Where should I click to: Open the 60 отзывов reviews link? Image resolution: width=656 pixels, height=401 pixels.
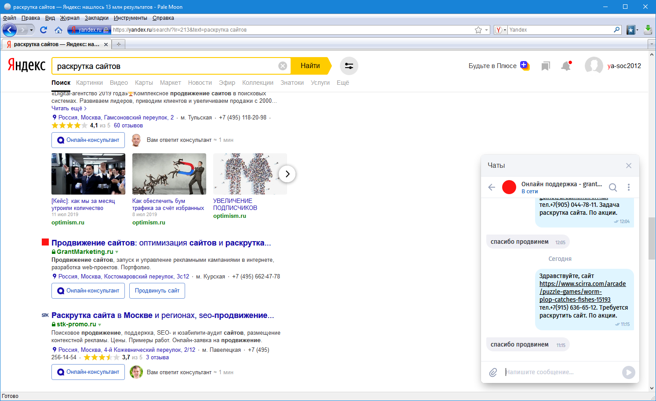pos(128,126)
